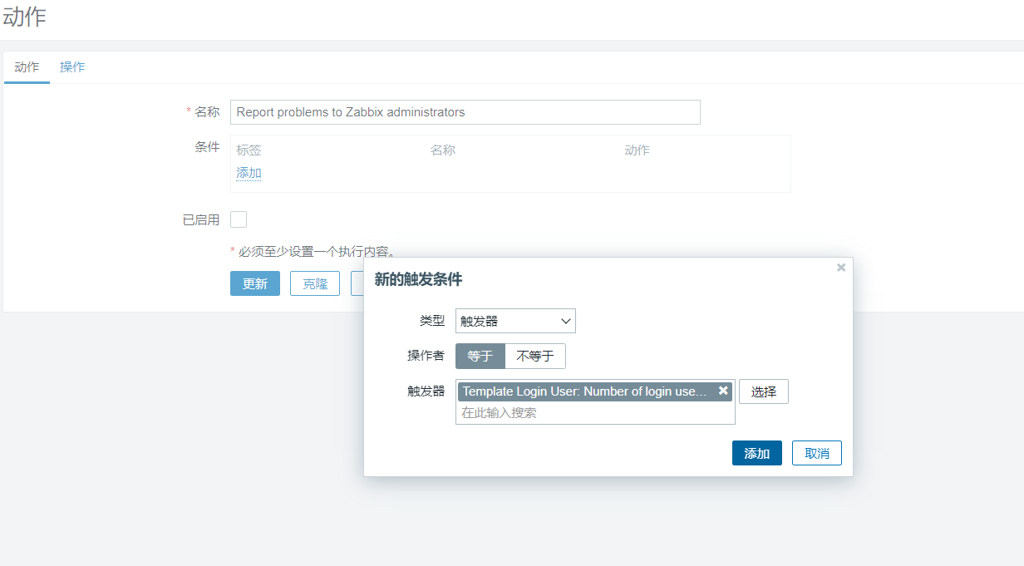The height and width of the screenshot is (566, 1024).
Task: Remove the Template Login User trigger tag
Action: point(723,391)
